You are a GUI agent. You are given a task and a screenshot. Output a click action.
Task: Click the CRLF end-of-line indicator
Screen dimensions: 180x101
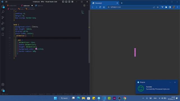pos(53,94)
